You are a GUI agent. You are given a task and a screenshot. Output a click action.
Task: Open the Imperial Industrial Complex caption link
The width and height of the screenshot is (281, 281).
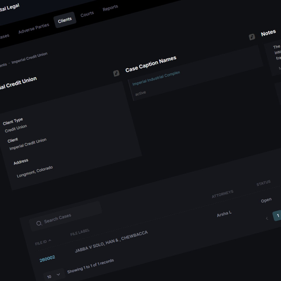(x=156, y=78)
